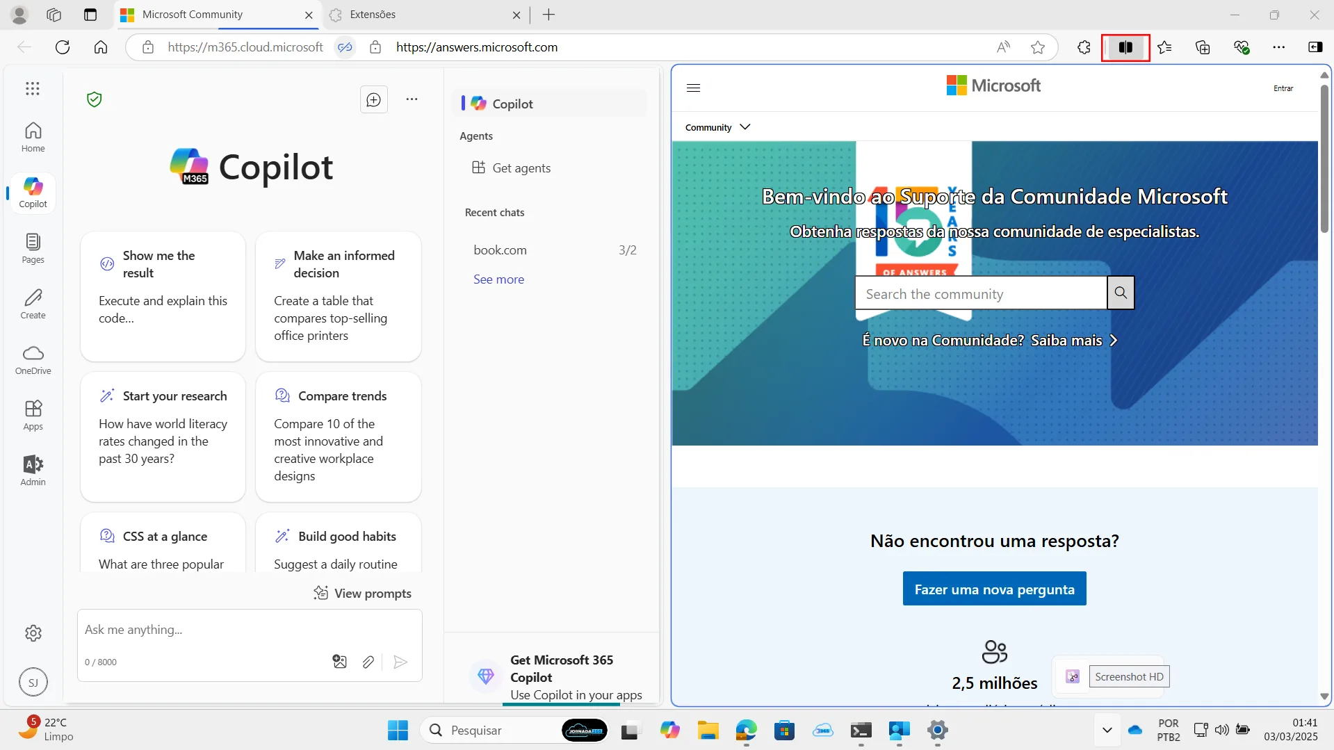This screenshot has height=750, width=1334.
Task: Refresh the current page
Action: pyautogui.click(x=63, y=47)
